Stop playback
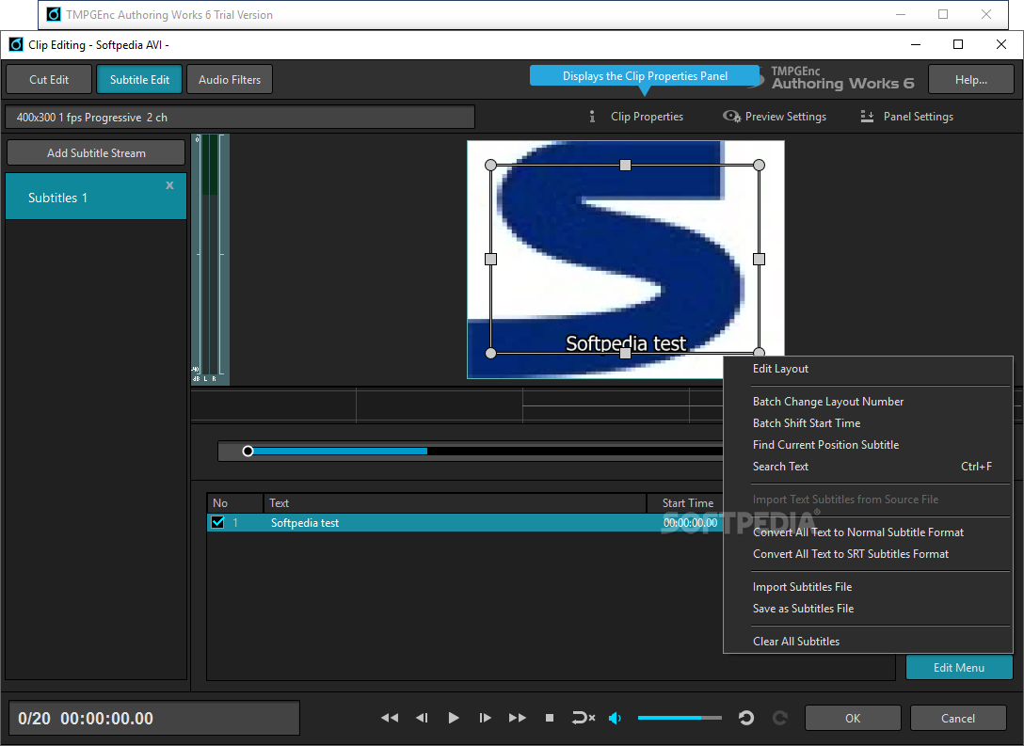1024x746 pixels. coord(550,718)
